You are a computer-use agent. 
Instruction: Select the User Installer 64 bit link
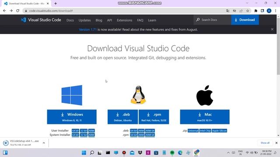(75, 131)
